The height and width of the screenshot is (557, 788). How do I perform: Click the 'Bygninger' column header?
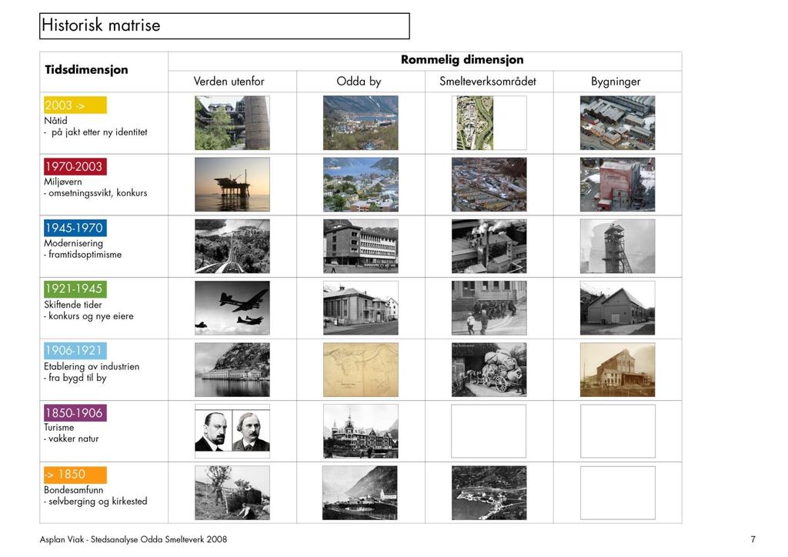(615, 82)
